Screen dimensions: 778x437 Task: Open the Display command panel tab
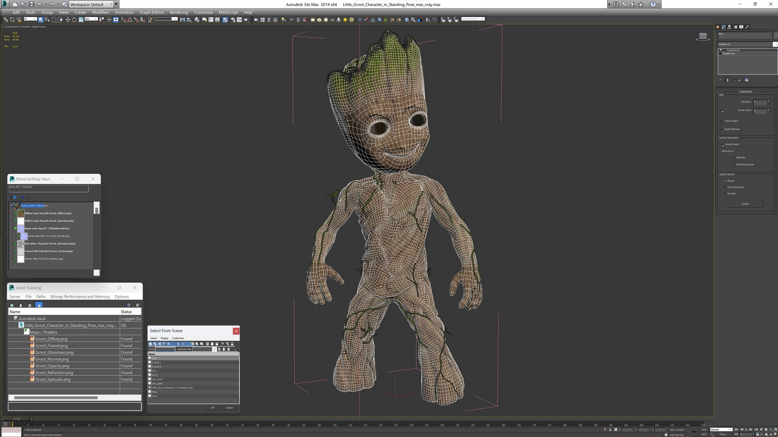click(741, 27)
